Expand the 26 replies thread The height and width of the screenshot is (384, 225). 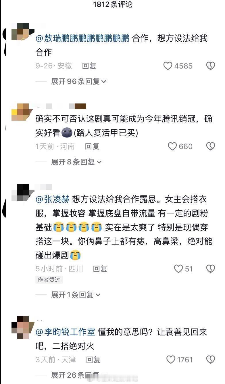click(75, 375)
